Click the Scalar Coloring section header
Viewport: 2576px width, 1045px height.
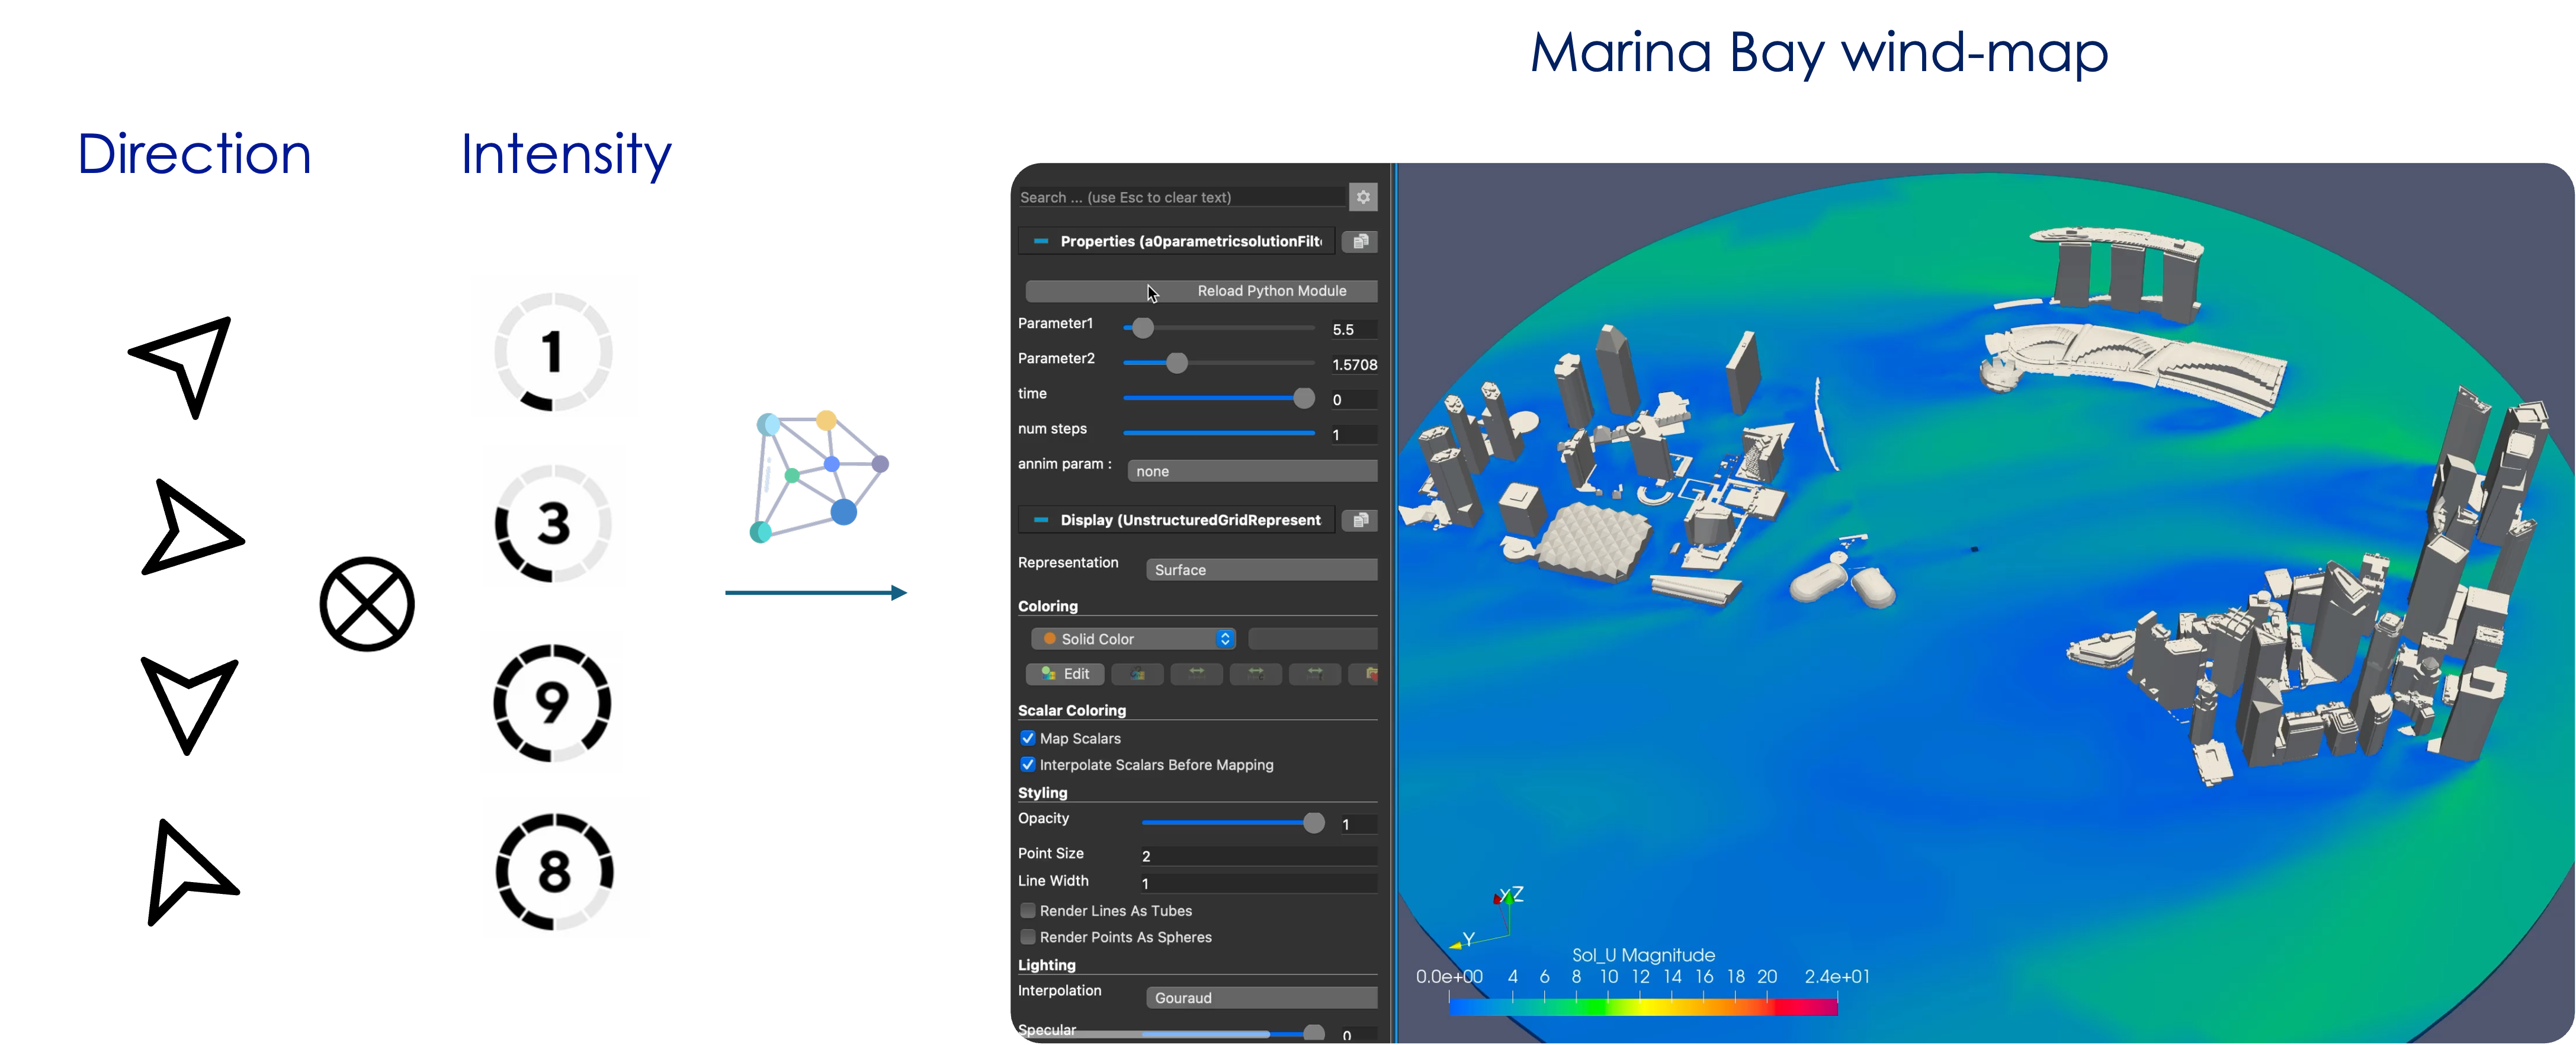coord(1072,710)
